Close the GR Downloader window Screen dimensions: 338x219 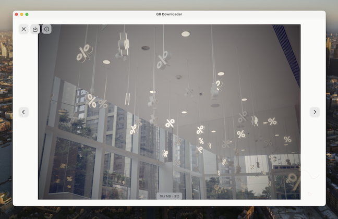click(x=16, y=14)
